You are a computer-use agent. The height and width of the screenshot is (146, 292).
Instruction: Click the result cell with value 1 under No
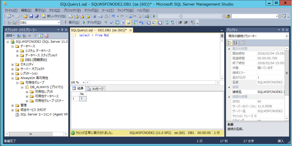(x=83, y=99)
